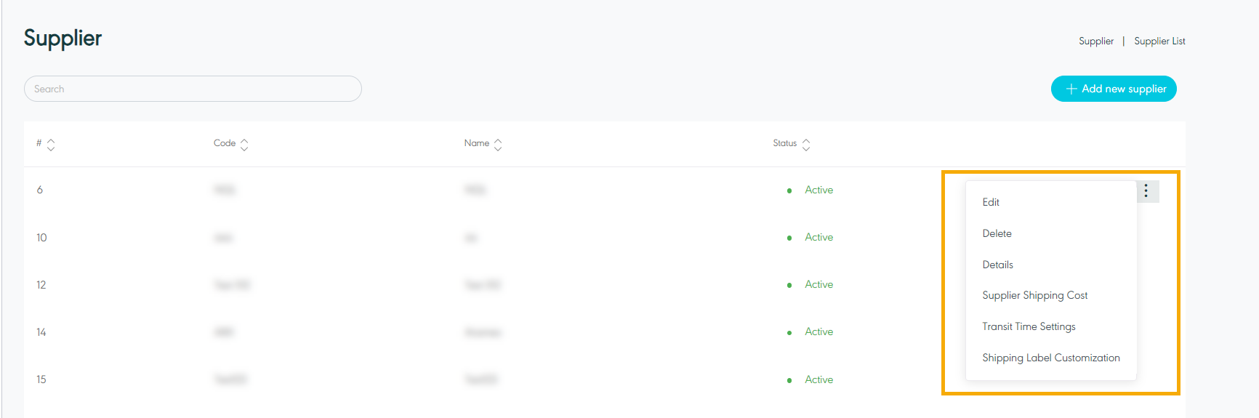Click the Active status in row 10

(818, 237)
